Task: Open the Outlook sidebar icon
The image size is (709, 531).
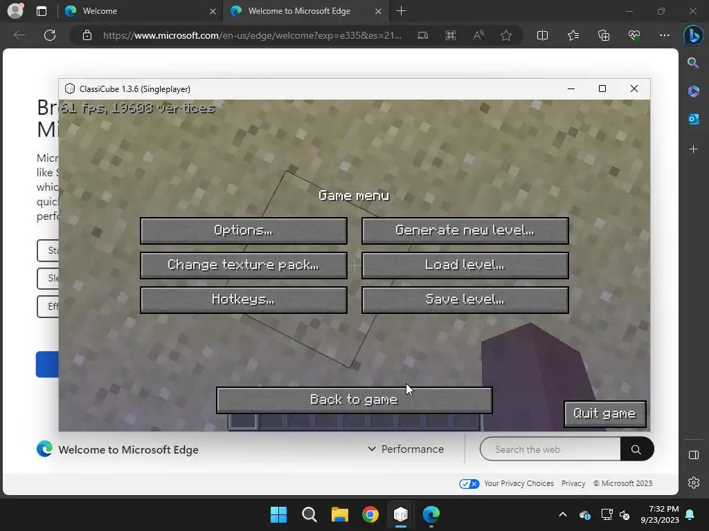Action: point(693,119)
